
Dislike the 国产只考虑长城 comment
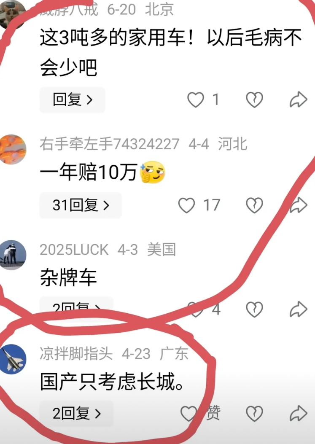(x=254, y=414)
